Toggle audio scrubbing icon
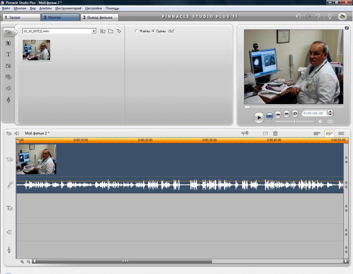 pyautogui.click(x=245, y=133)
